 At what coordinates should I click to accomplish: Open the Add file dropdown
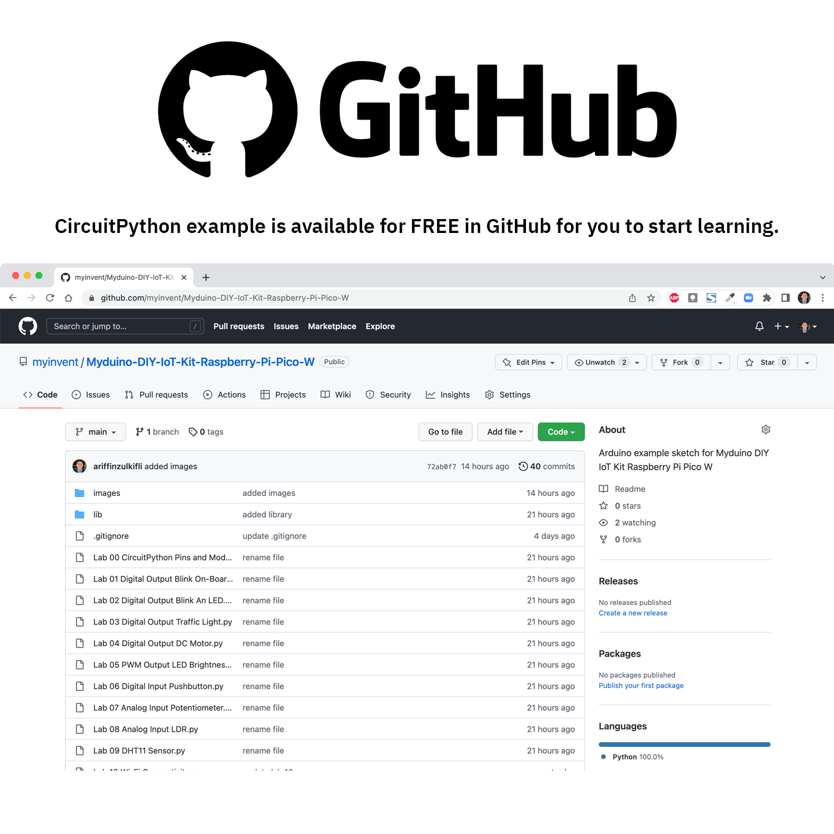[x=505, y=432]
